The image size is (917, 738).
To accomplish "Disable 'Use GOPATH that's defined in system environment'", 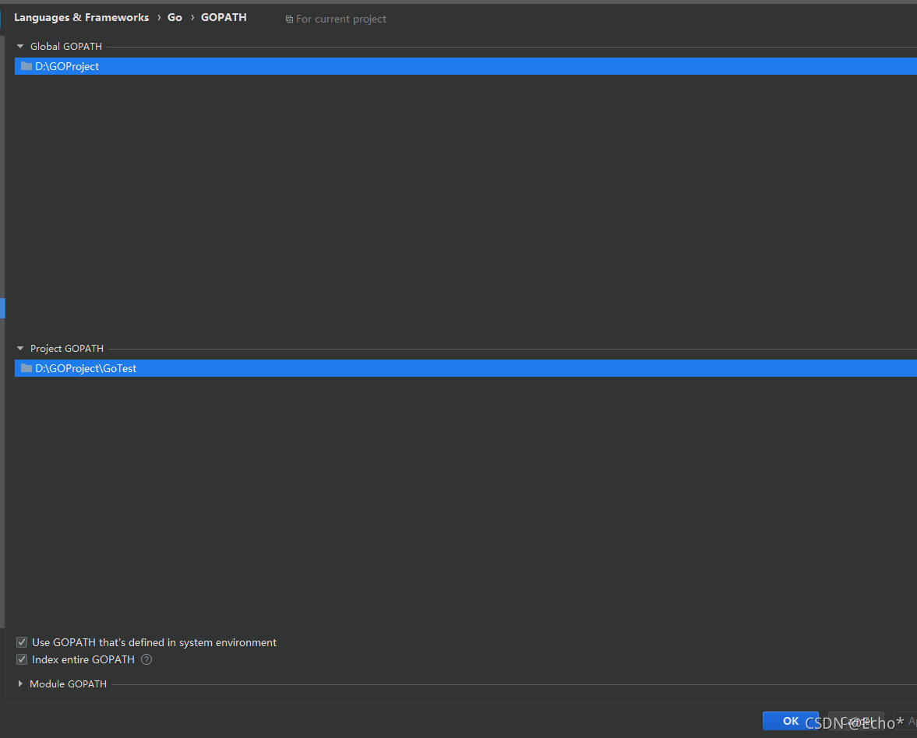I will pyautogui.click(x=22, y=642).
